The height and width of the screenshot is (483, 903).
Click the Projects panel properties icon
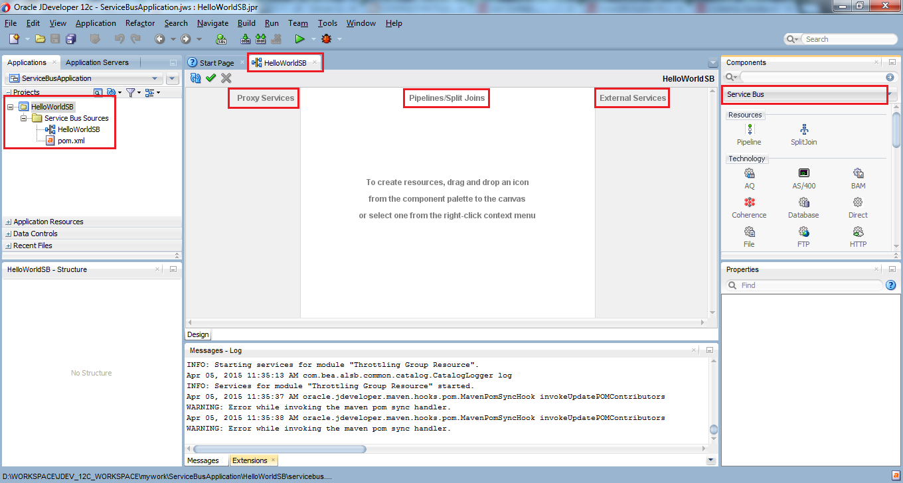pyautogui.click(x=98, y=92)
